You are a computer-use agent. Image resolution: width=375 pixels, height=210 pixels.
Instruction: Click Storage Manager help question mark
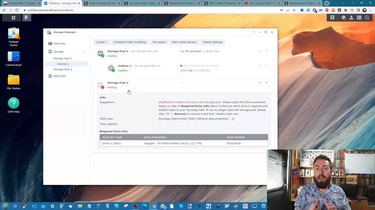[x=253, y=32]
